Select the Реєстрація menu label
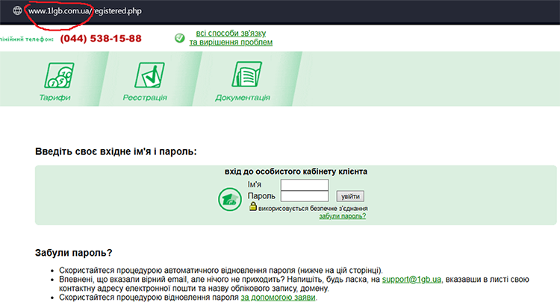The height and width of the screenshot is (308, 560). [145, 98]
